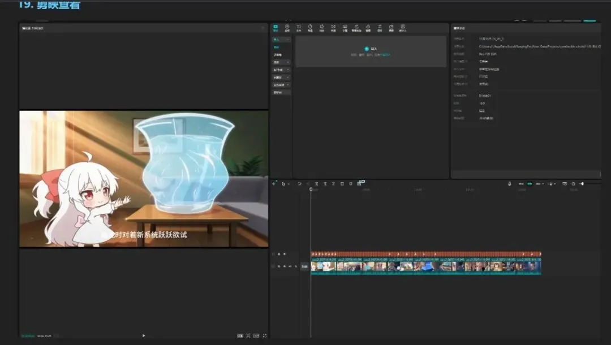Click the teal link under Import text
The image size is (611, 345).
point(386,55)
